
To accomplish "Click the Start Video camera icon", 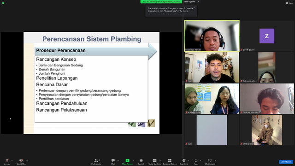I will (x=21, y=160).
